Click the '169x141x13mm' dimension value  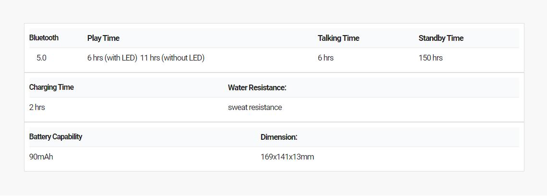click(x=287, y=157)
